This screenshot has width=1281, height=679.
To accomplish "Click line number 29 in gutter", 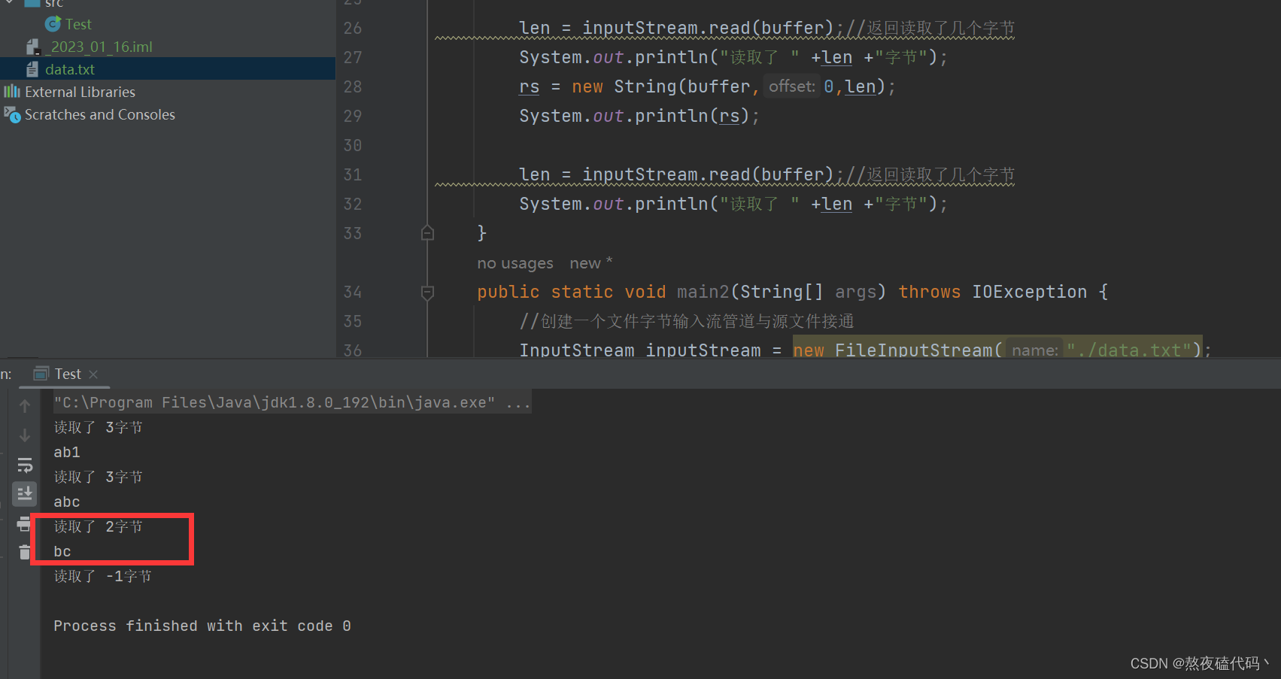I will pos(353,116).
